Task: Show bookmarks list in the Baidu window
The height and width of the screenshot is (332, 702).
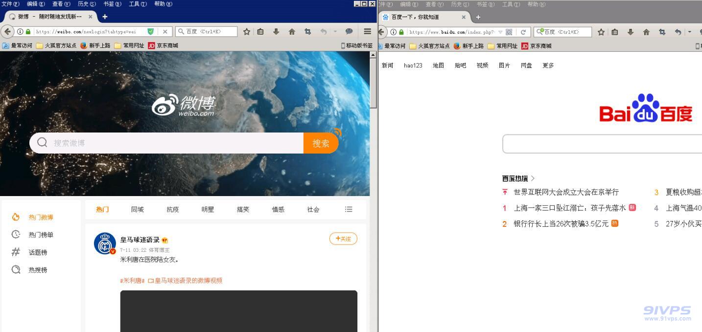Action: pyautogui.click(x=615, y=32)
